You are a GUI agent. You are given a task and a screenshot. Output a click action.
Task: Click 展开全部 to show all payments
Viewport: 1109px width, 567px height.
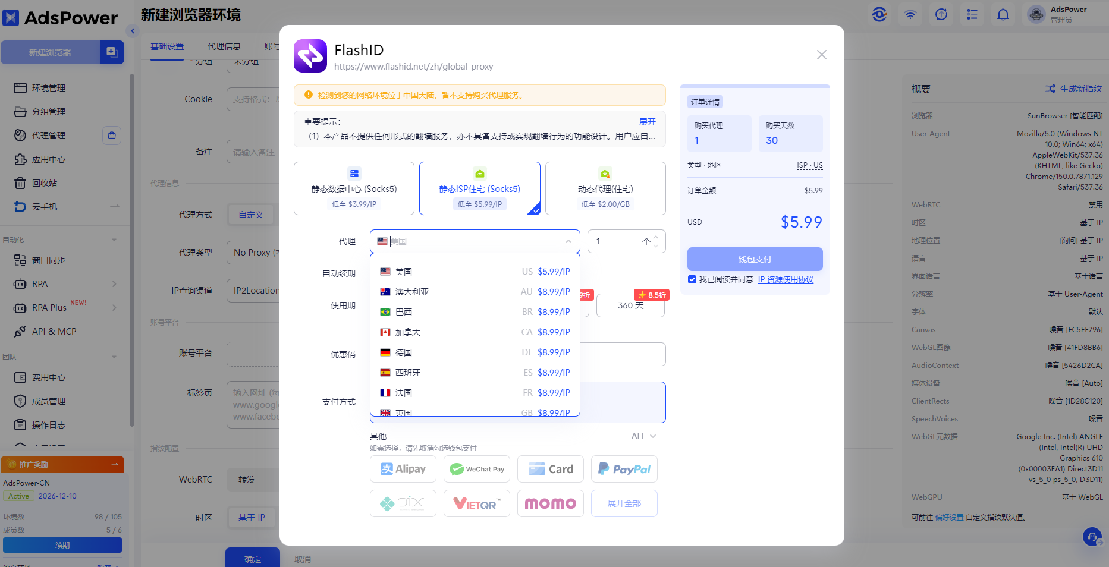coord(624,503)
